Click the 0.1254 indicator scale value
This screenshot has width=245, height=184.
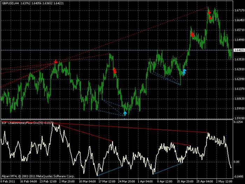pos(238,122)
